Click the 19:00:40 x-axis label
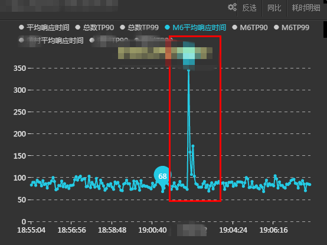This screenshot has height=245, width=327. (x=152, y=230)
